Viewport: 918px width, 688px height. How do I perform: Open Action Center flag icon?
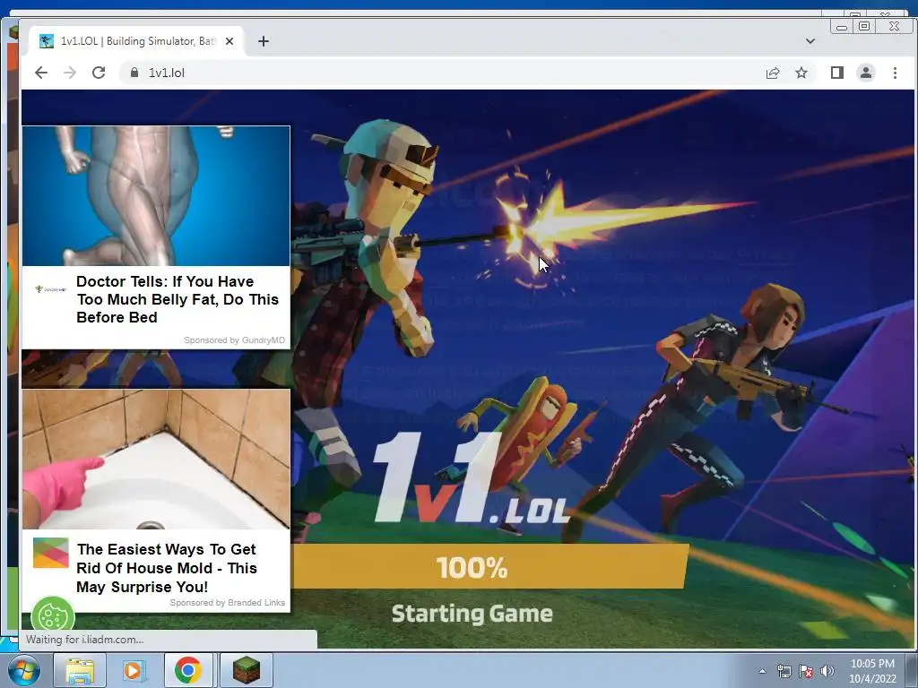[x=806, y=671]
